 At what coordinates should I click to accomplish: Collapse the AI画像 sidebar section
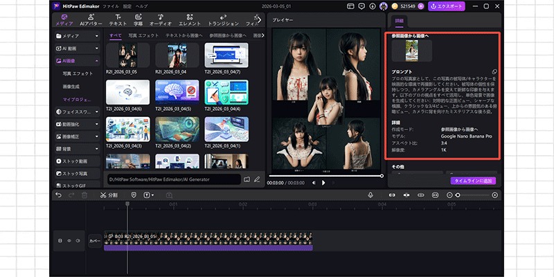[98, 61]
